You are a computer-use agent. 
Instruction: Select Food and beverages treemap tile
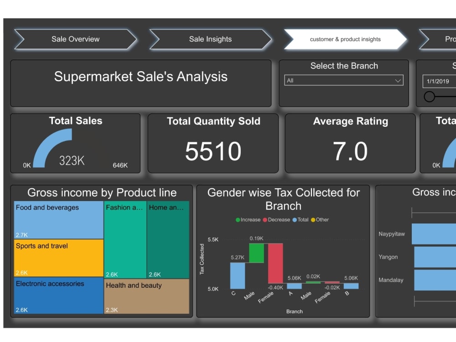(x=59, y=220)
